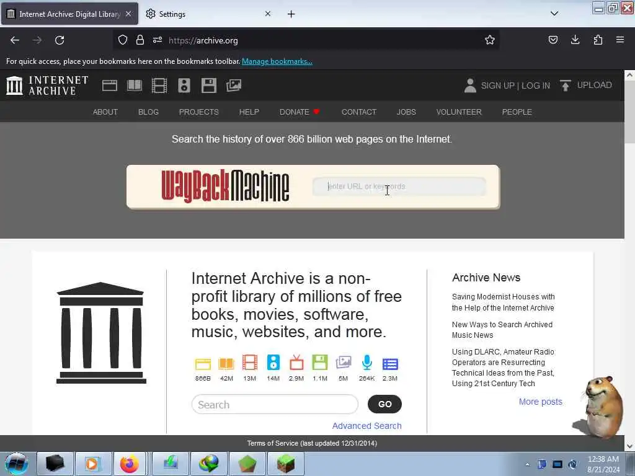Open the BLOG menu item
635x476 pixels.
148,112
